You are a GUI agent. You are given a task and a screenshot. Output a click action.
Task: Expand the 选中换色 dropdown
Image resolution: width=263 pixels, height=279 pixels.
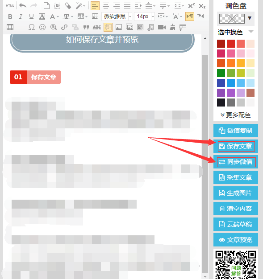(x=251, y=32)
